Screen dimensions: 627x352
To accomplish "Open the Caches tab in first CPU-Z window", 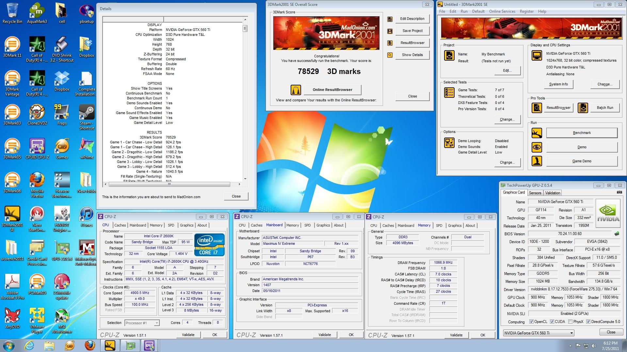I will [x=120, y=225].
